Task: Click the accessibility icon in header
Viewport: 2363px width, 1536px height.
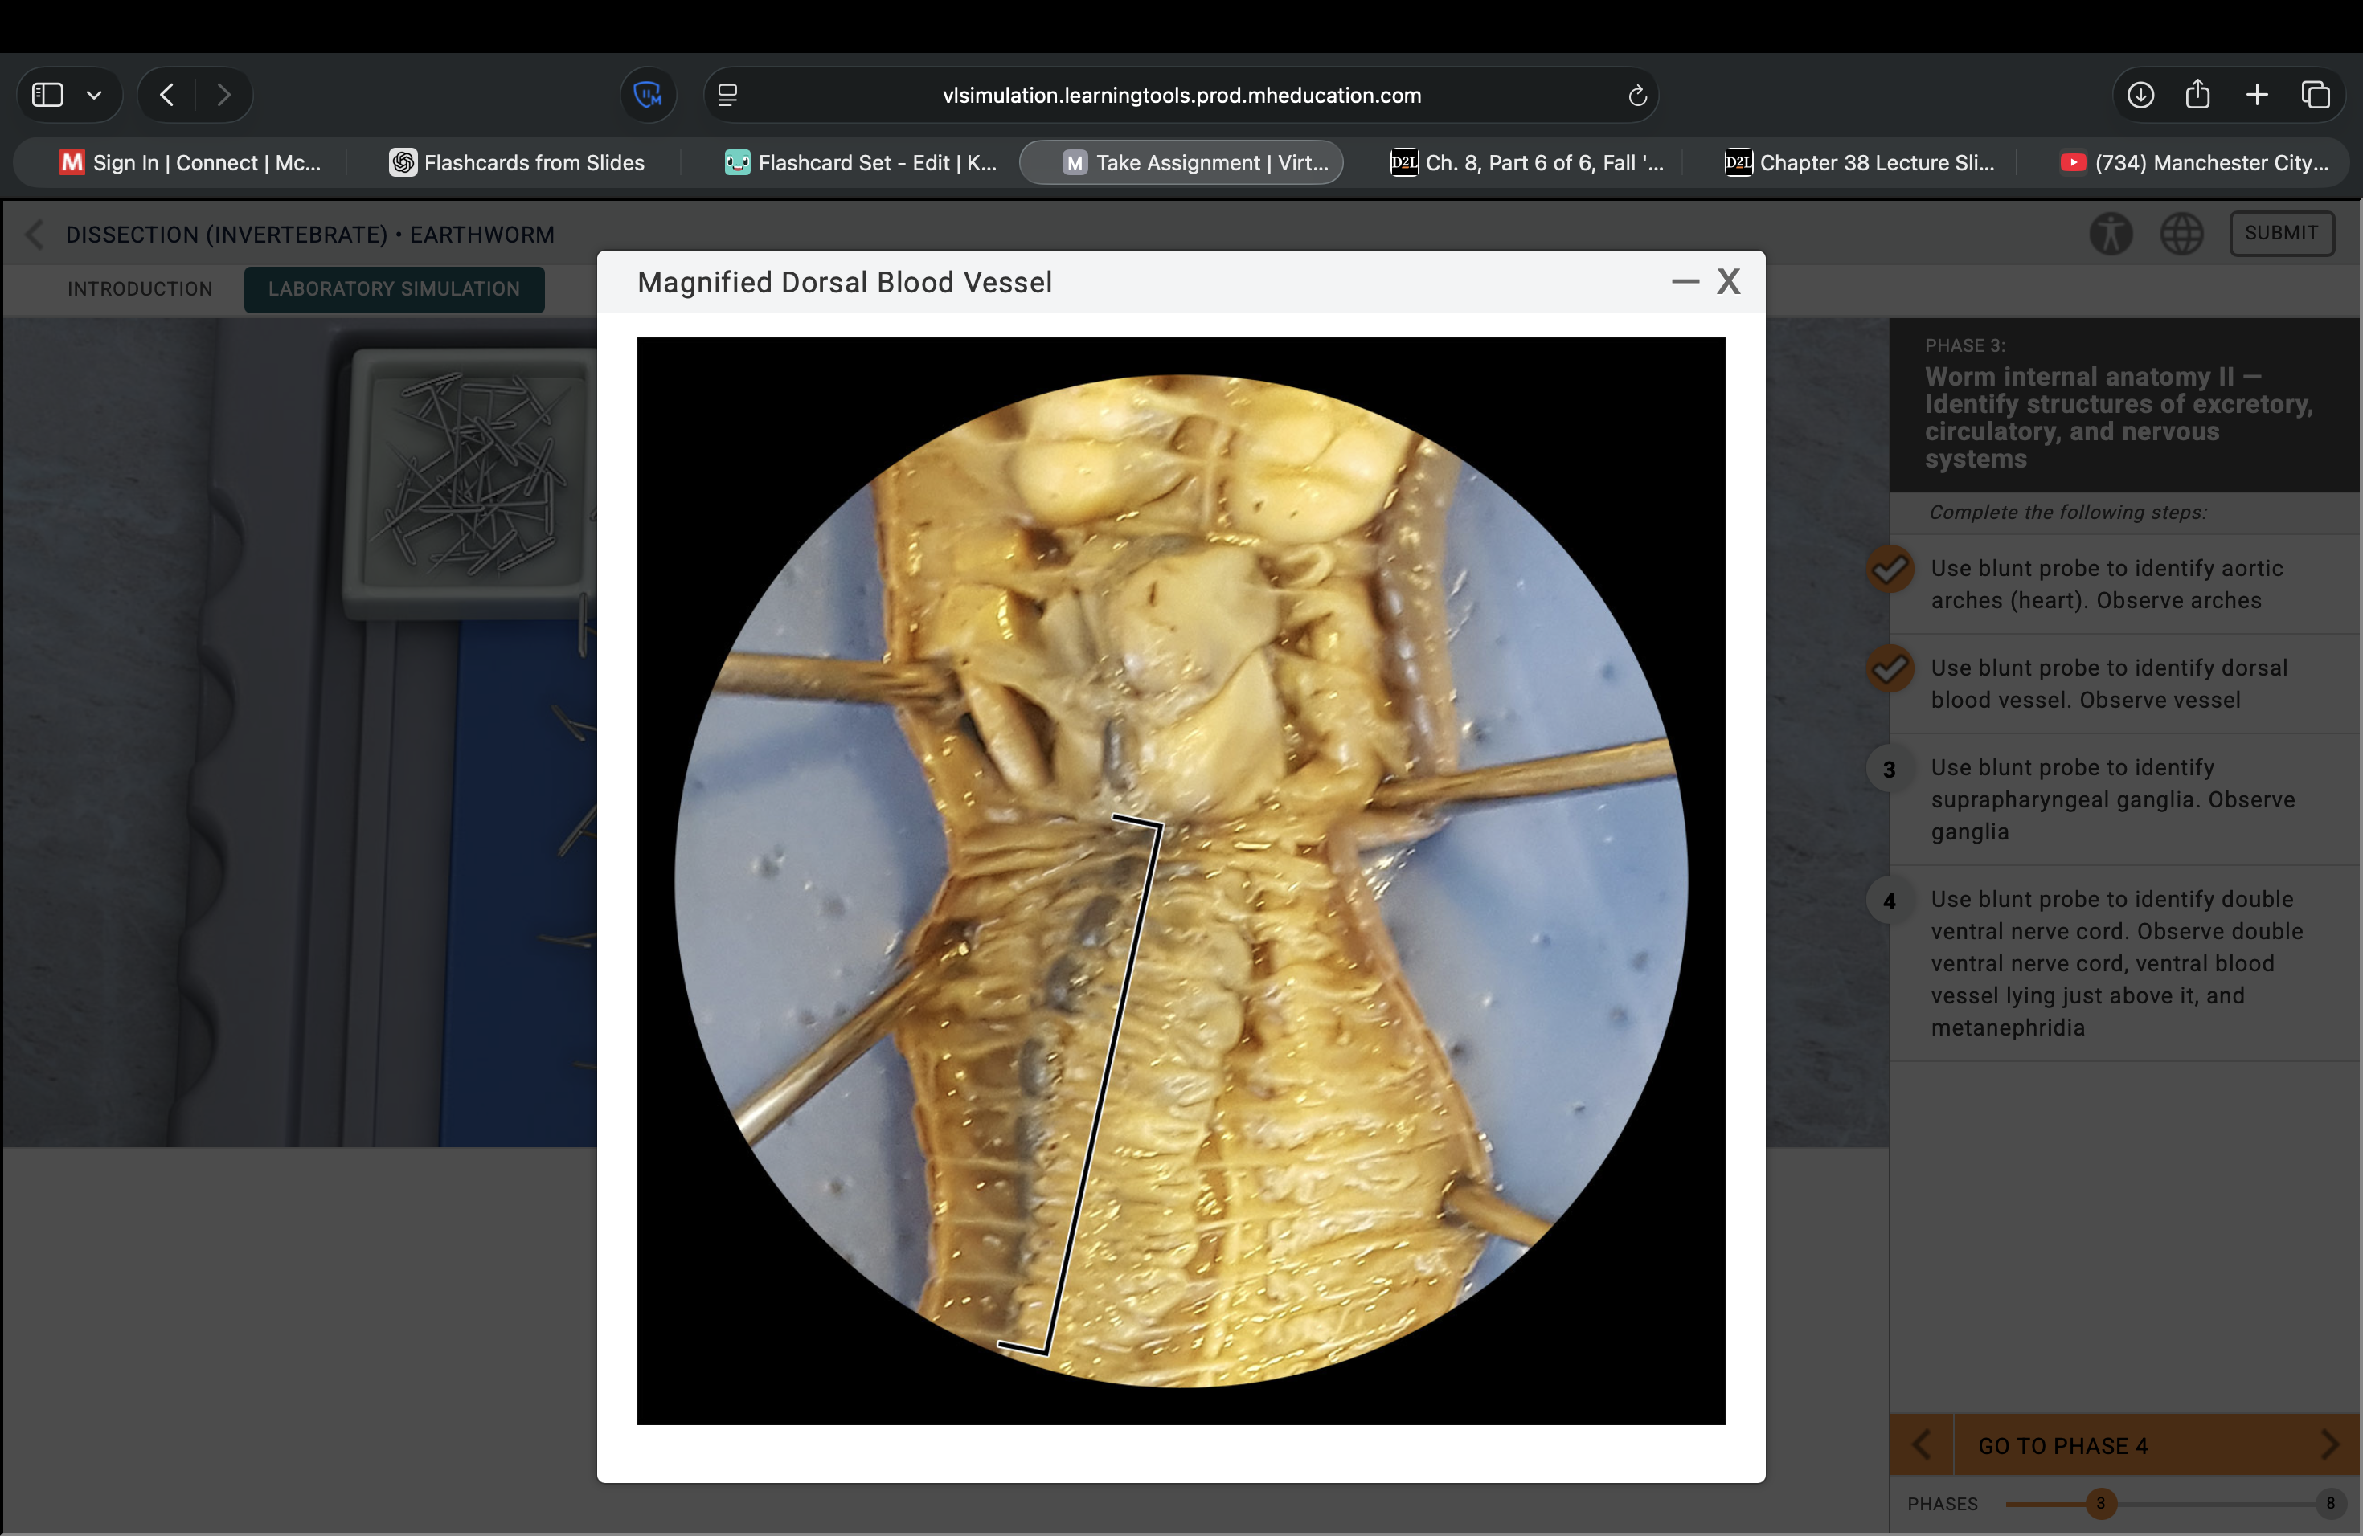Action: (2110, 234)
